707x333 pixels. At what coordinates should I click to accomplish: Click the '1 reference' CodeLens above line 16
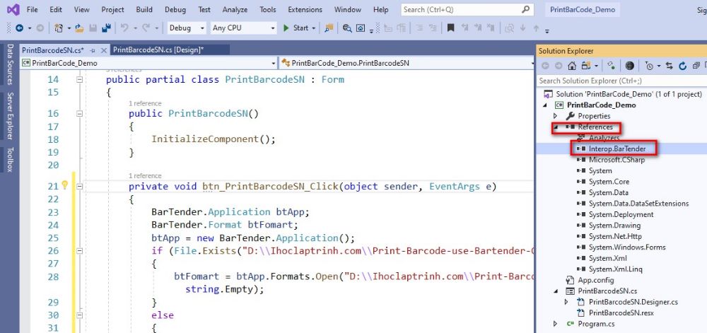[145, 103]
